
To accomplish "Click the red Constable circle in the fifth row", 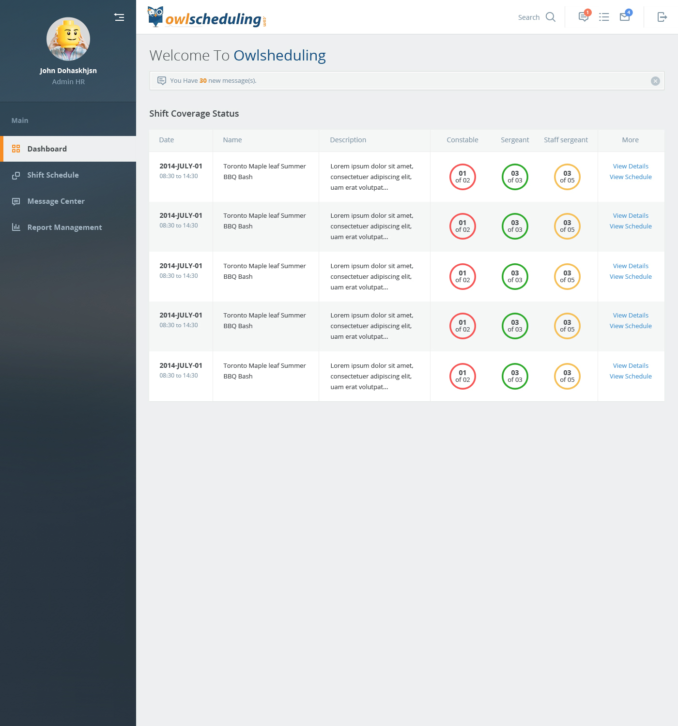I will click(x=462, y=376).
